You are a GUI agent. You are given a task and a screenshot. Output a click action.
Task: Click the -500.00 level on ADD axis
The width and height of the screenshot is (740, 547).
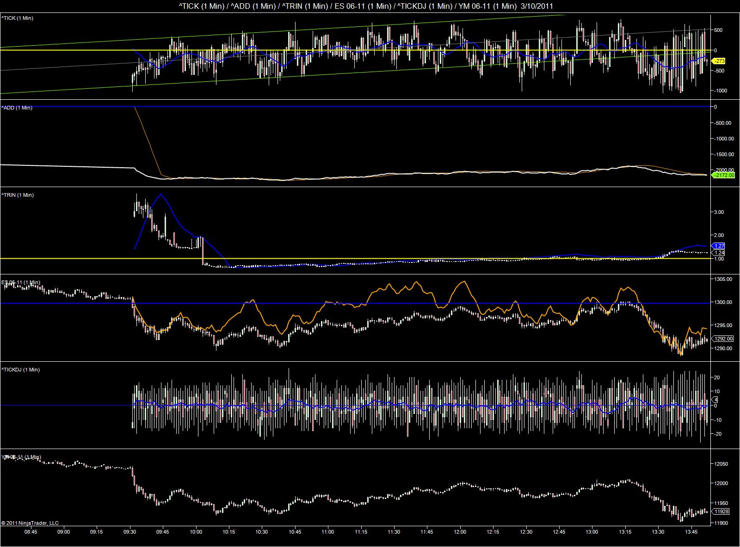tap(721, 123)
